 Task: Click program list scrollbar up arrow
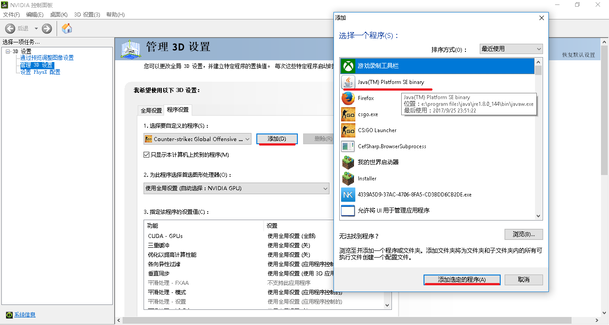(539, 62)
